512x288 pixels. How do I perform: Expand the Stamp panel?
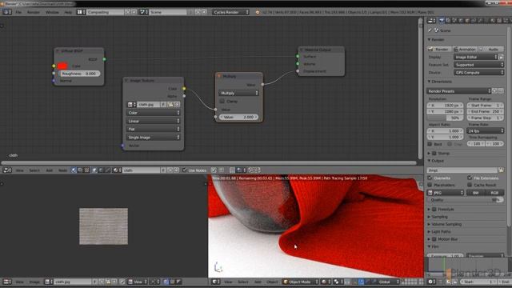pyautogui.click(x=429, y=153)
